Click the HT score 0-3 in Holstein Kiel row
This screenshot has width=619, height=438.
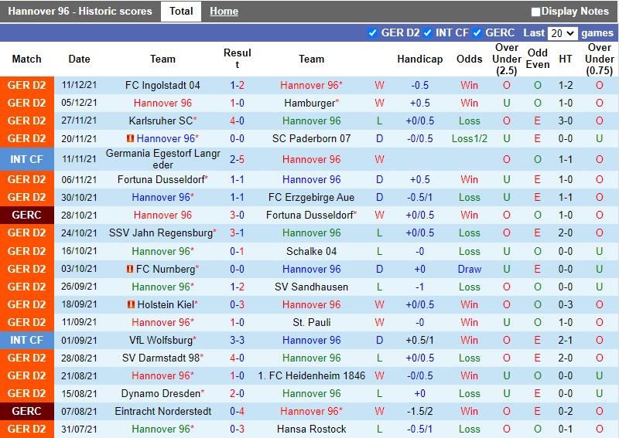pos(566,304)
